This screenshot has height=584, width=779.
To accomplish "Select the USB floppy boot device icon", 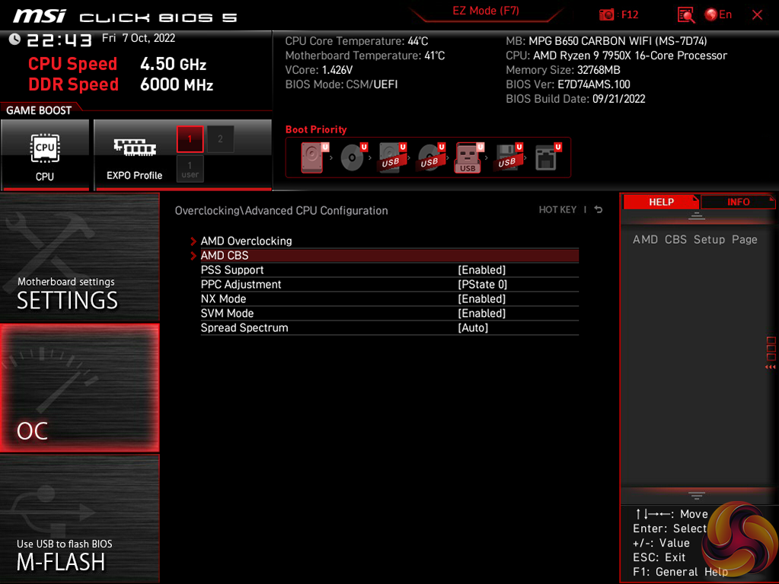I will tap(508, 158).
